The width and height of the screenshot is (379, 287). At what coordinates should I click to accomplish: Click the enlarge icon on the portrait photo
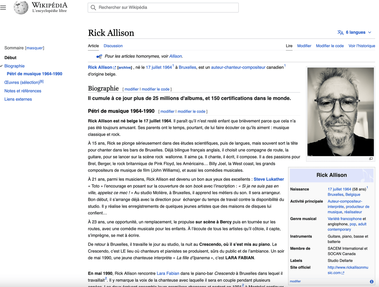pyautogui.click(x=371, y=159)
